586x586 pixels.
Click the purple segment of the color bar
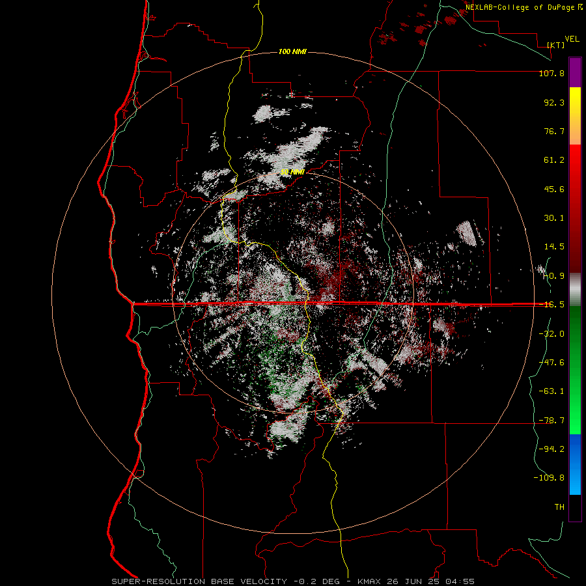tap(575, 72)
